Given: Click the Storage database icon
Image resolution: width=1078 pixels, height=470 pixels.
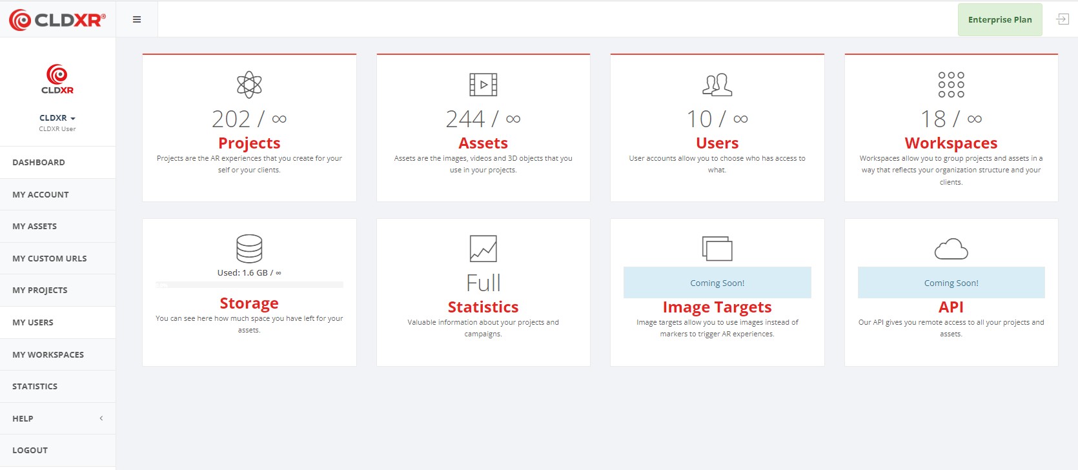Looking at the screenshot, I should [x=249, y=249].
